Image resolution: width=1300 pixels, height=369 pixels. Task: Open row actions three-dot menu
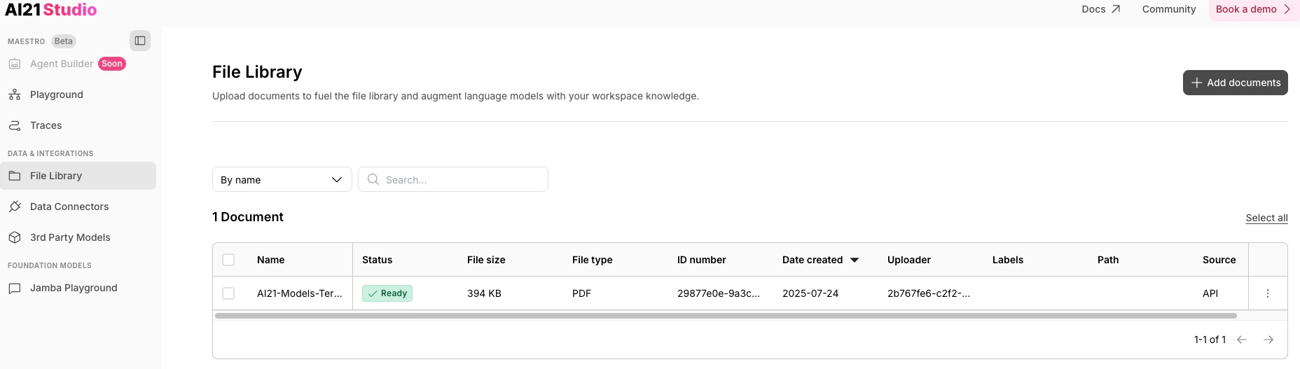click(1268, 293)
